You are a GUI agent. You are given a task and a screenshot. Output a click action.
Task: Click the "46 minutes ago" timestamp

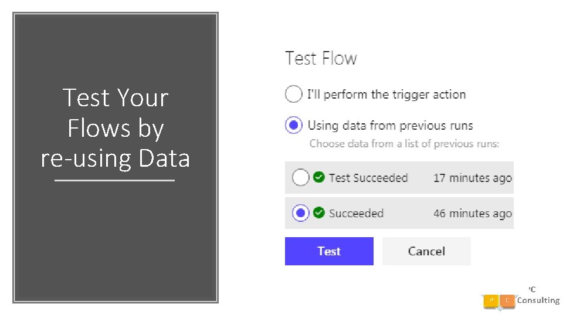click(472, 214)
